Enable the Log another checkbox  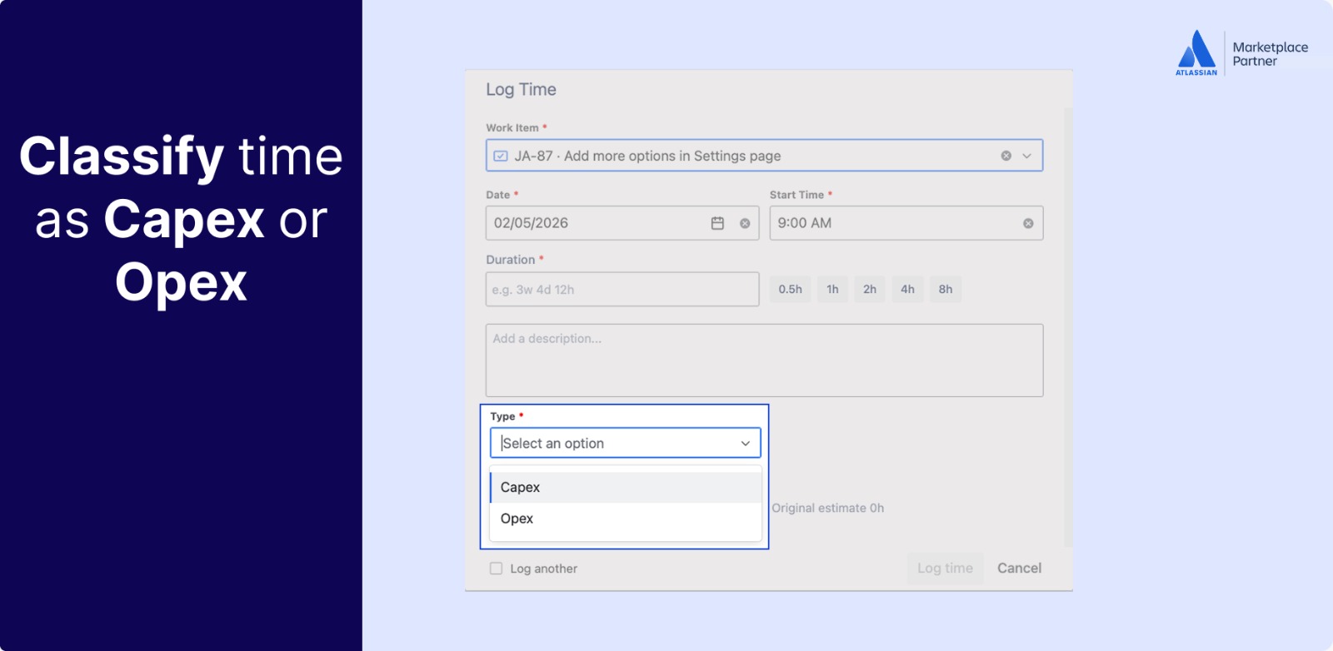(x=497, y=569)
